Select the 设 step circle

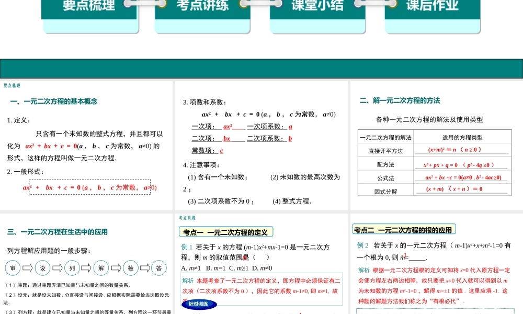click(x=43, y=268)
